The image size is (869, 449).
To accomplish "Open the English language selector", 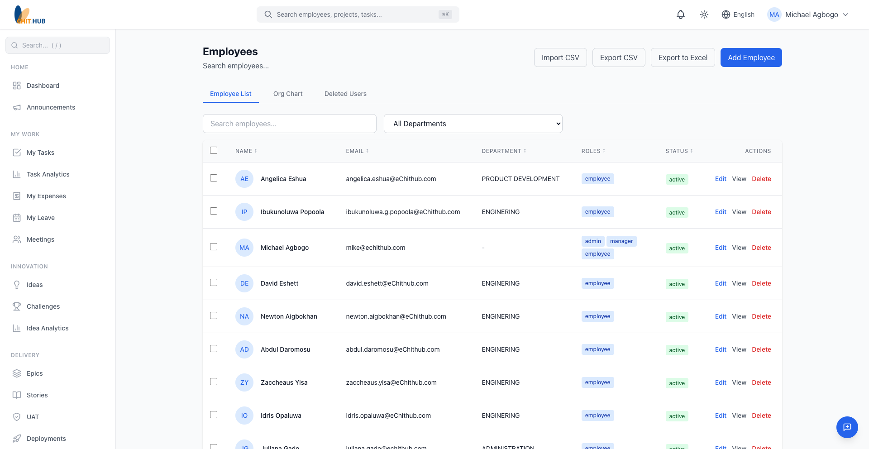I will click(738, 14).
